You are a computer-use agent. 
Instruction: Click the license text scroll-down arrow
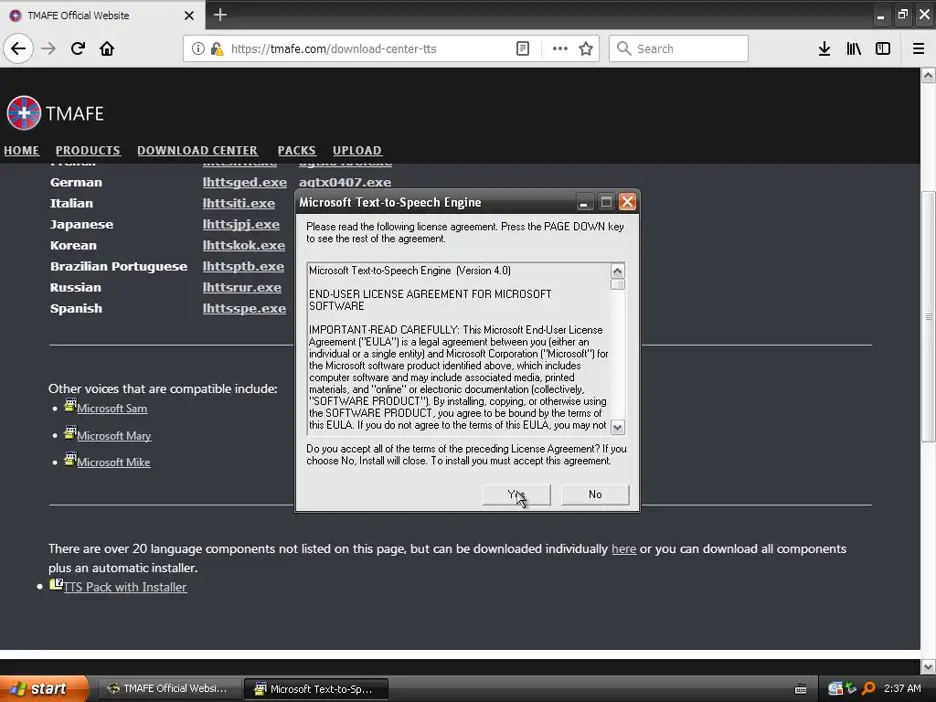coord(618,428)
